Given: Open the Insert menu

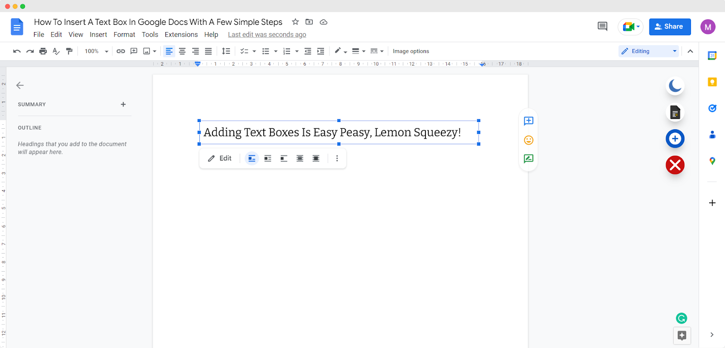Looking at the screenshot, I should click(98, 35).
